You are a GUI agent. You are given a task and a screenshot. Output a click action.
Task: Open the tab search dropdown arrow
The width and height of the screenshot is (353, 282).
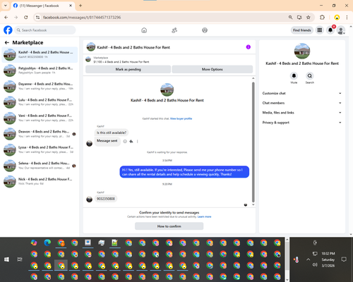point(6,6)
